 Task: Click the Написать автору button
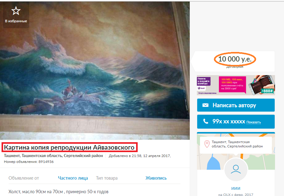point(236,105)
